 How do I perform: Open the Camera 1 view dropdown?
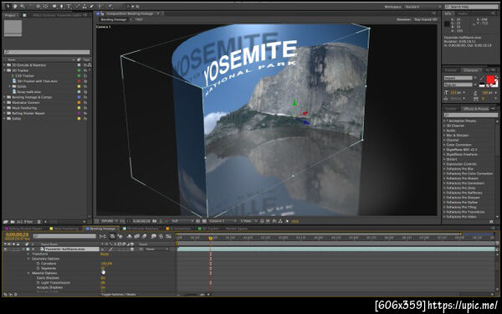point(223,221)
